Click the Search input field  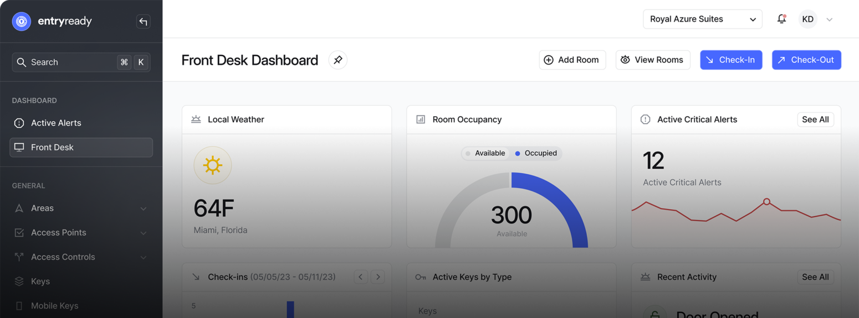[x=72, y=62]
